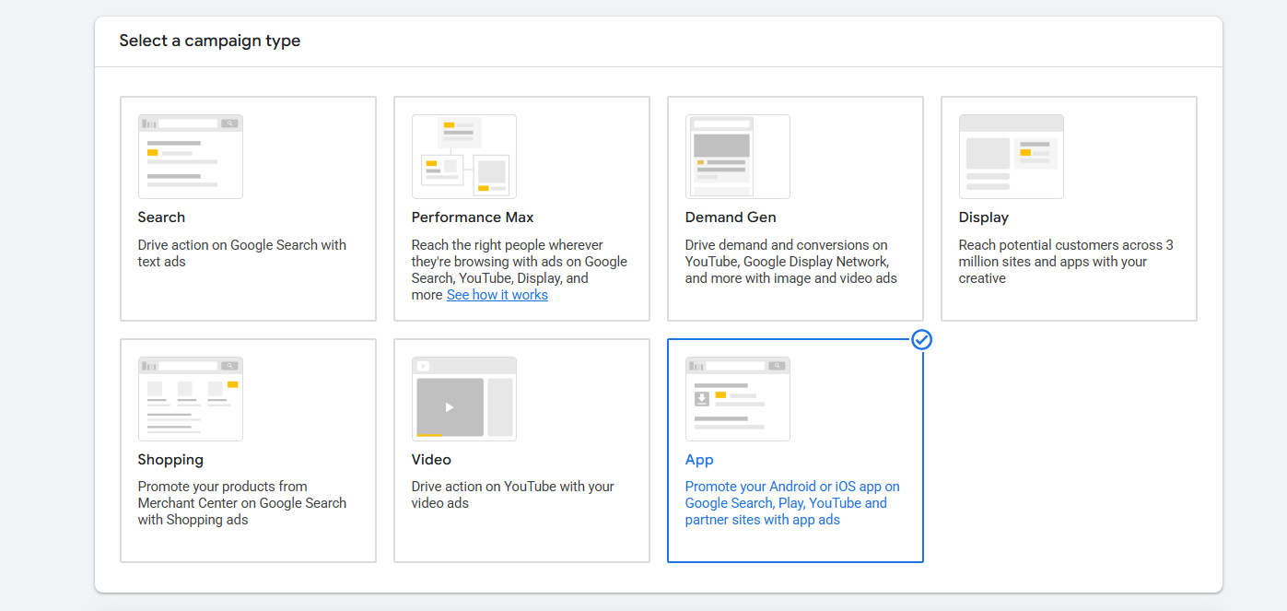The width and height of the screenshot is (1287, 611).
Task: Click the Performance Max illustration icon
Action: (x=463, y=157)
